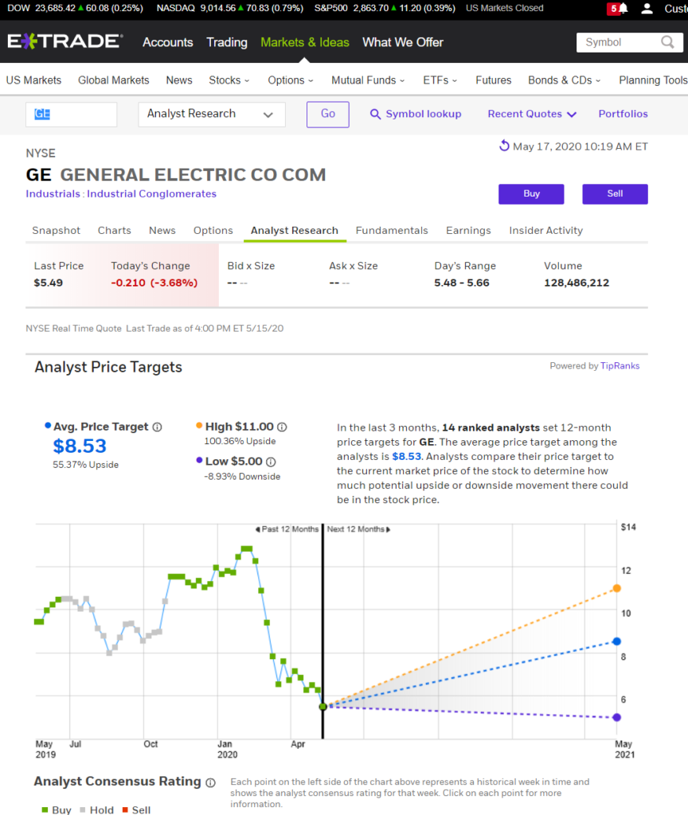Open the Industrials sector link

click(x=53, y=194)
